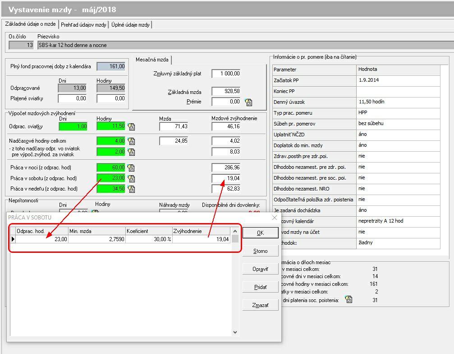Click the Os.číslo field showing 13

click(x=21, y=45)
